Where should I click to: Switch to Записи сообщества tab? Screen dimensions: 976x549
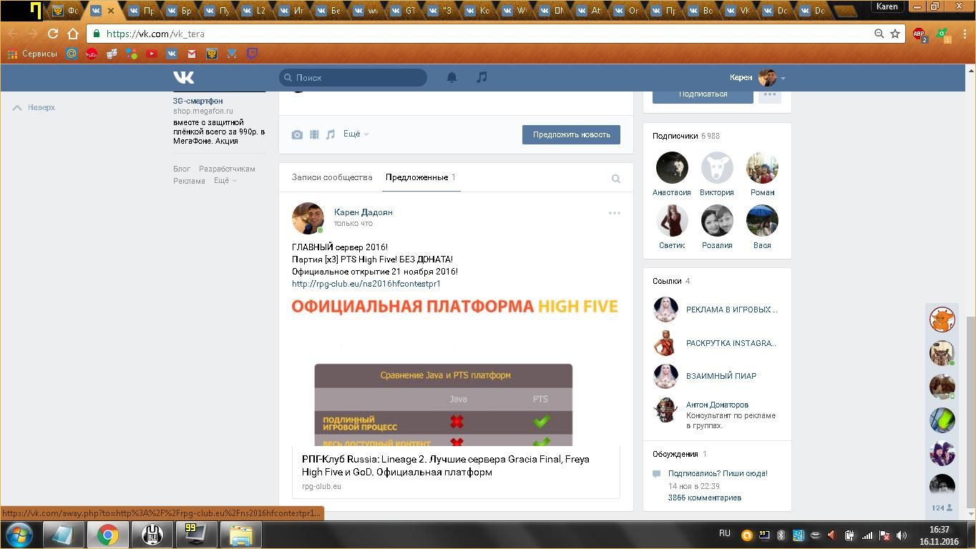click(x=332, y=177)
